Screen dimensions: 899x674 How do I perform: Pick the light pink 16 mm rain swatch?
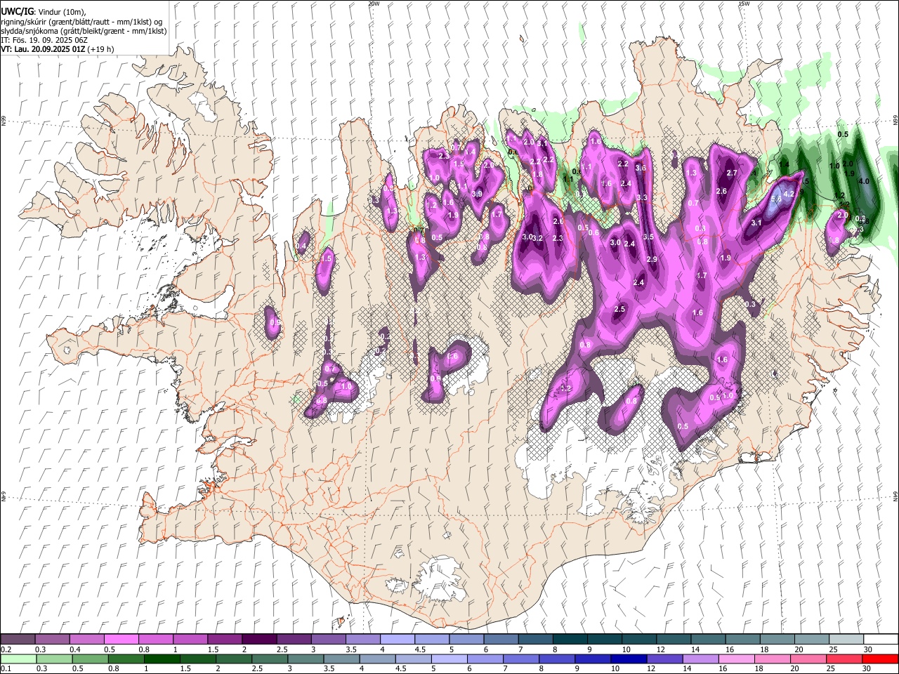[736, 659]
